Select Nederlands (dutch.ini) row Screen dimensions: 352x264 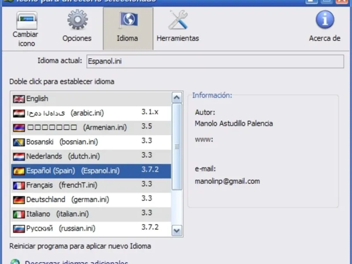[91, 157]
